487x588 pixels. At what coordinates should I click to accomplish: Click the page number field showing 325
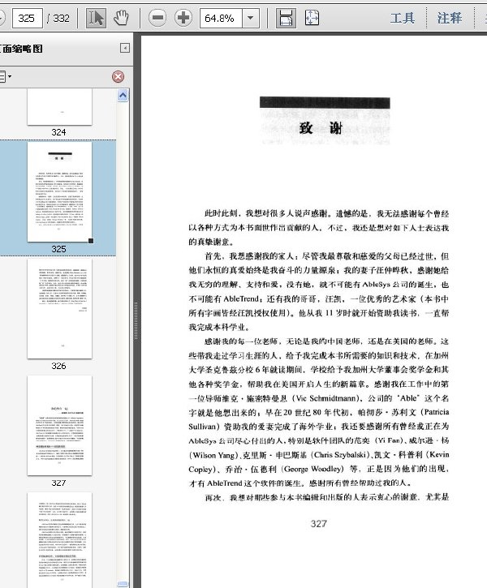click(28, 18)
